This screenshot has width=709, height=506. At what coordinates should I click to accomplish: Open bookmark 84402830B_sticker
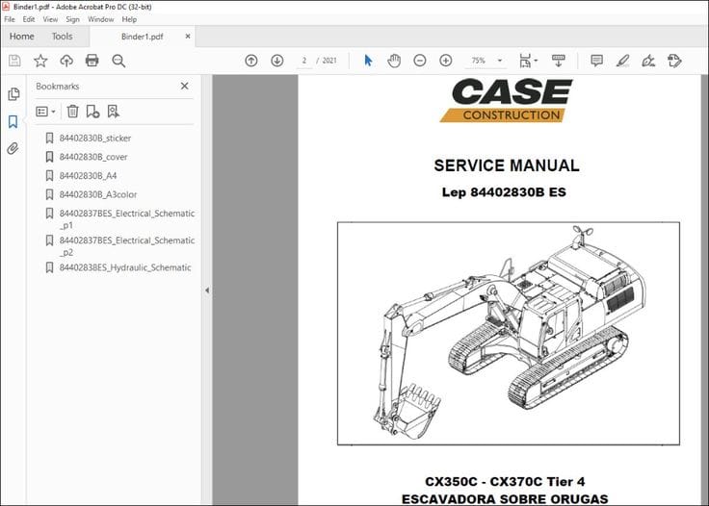[95, 139]
